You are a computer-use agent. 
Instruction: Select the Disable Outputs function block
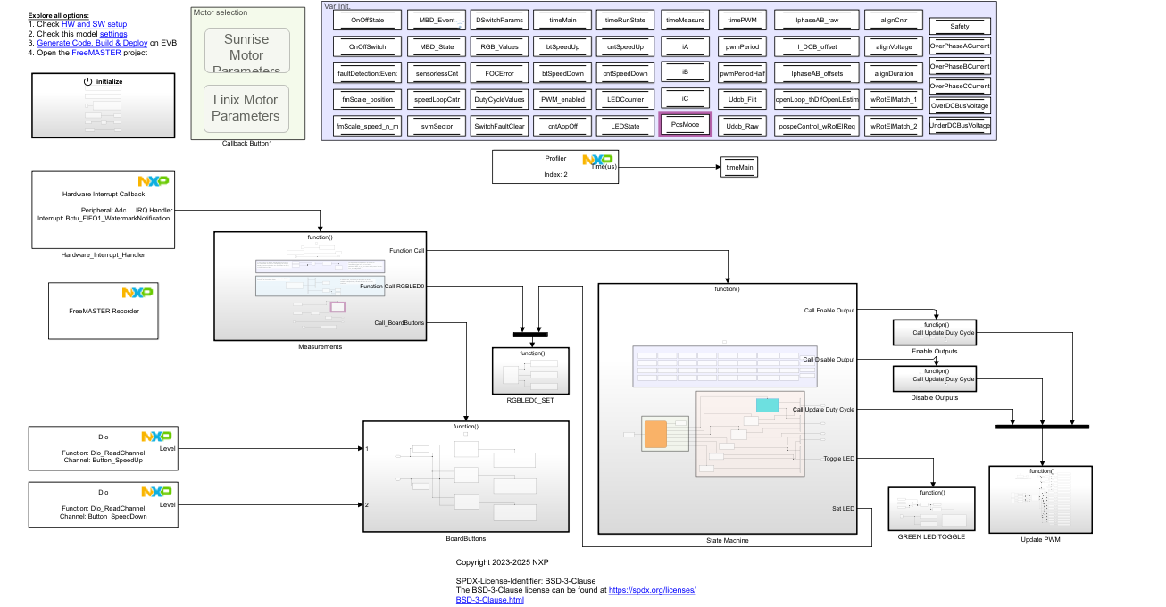pyautogui.click(x=935, y=378)
